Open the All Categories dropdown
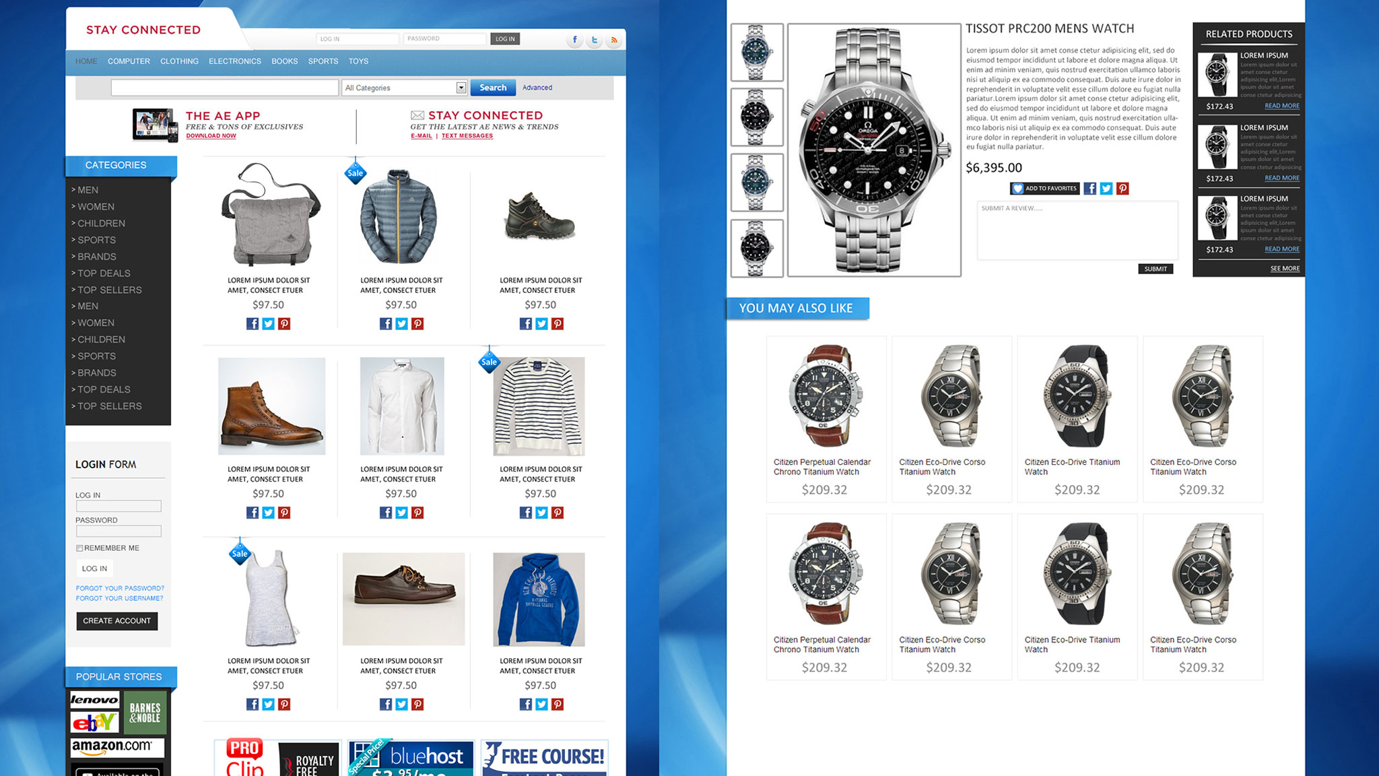Screen dimensions: 1379x776 click(405, 88)
